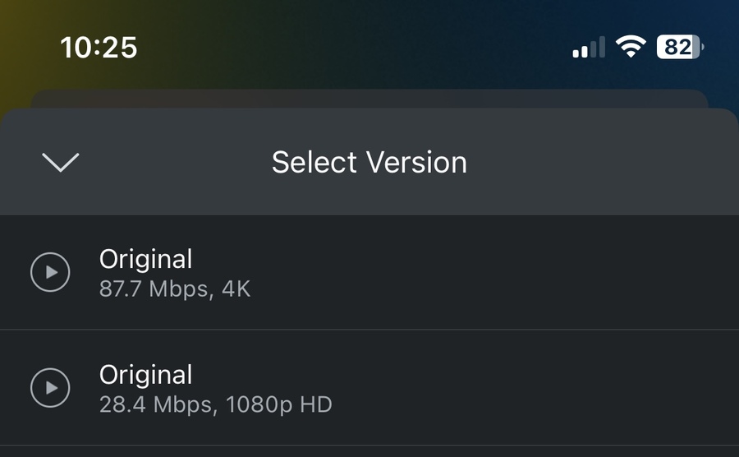Viewport: 739px width, 457px height.
Task: Tap the play icon for 4K version
Action: pos(51,272)
